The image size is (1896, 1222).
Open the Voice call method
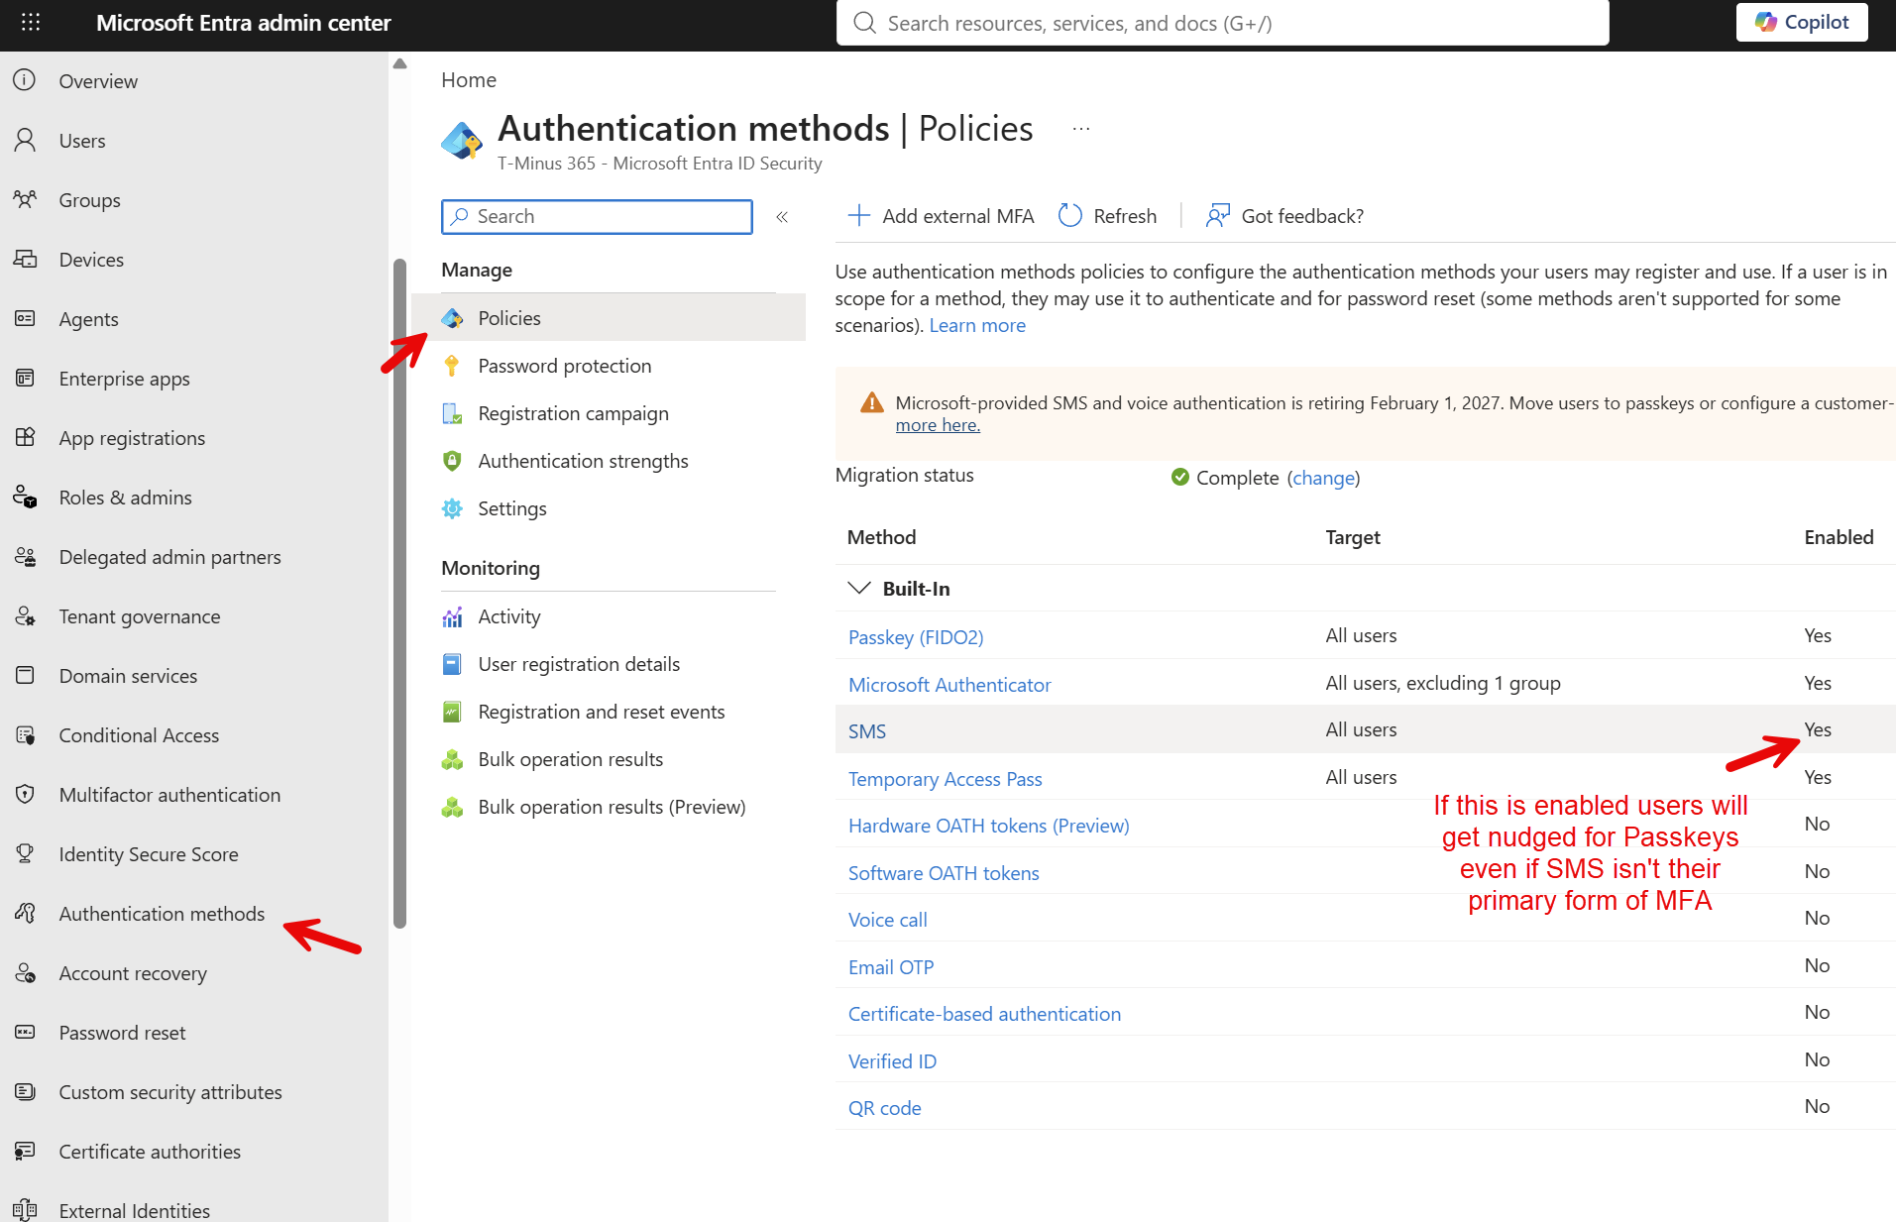[x=888, y=919]
